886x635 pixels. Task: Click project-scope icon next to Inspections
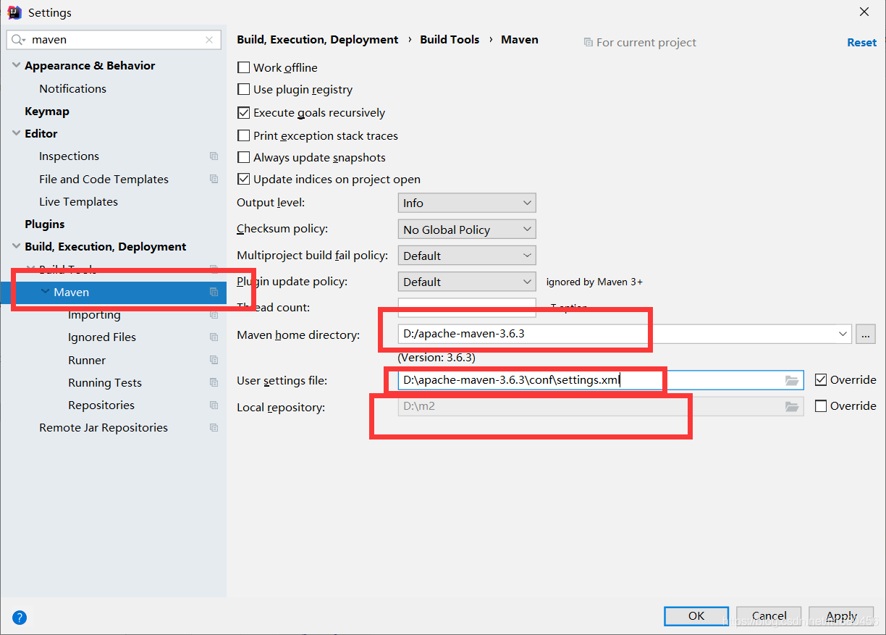(x=214, y=156)
